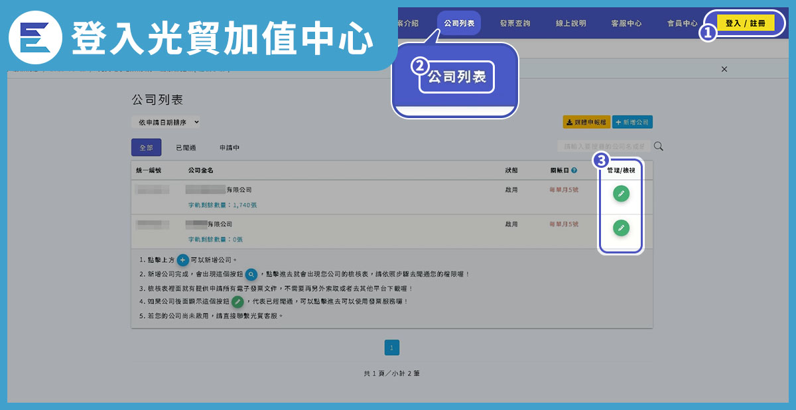Open the 依申請日期排序 sort dropdown
Viewport: 796px width, 410px height.
[166, 122]
